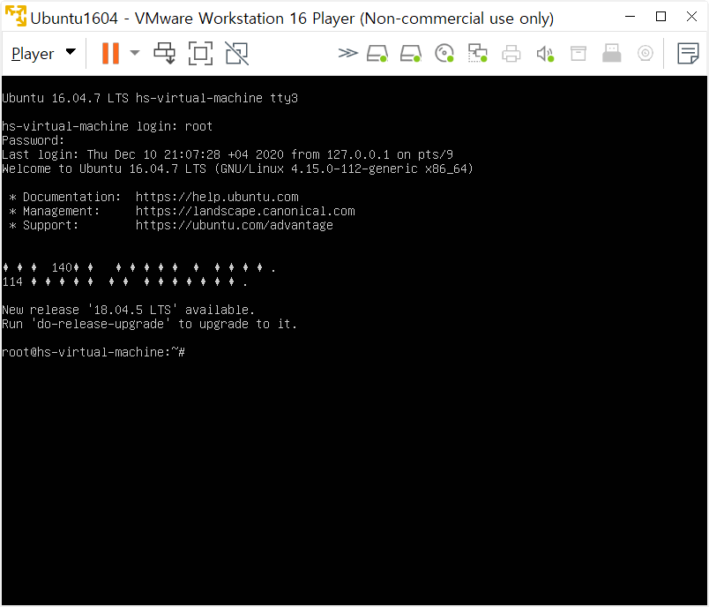The width and height of the screenshot is (709, 607).
Task: Click the first hard disk device icon
Action: [377, 53]
